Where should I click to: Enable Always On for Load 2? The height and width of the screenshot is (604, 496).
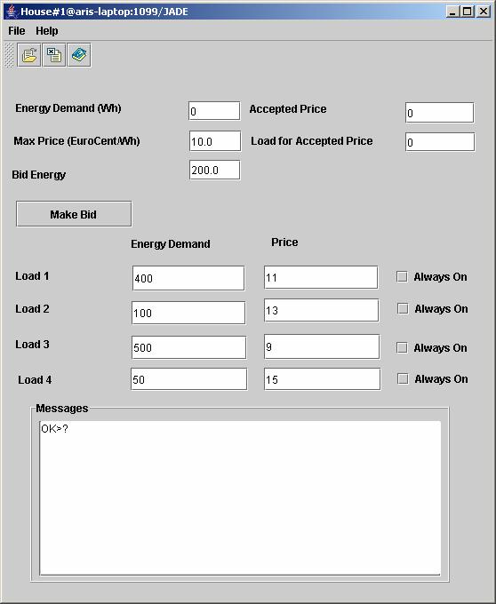point(403,308)
